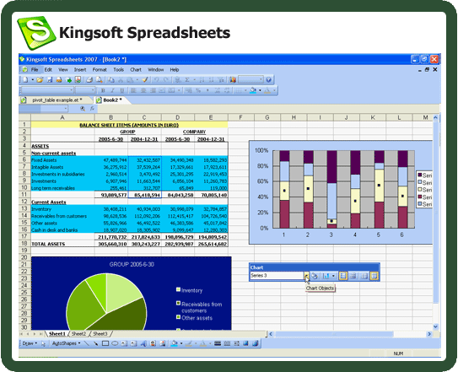Viewport: 458px width, 372px height.
Task: Toggle Align Left formatting
Action: 133,90
